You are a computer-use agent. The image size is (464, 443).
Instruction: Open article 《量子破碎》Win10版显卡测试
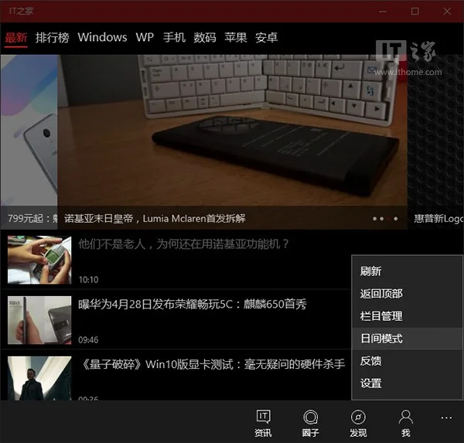[x=212, y=364]
